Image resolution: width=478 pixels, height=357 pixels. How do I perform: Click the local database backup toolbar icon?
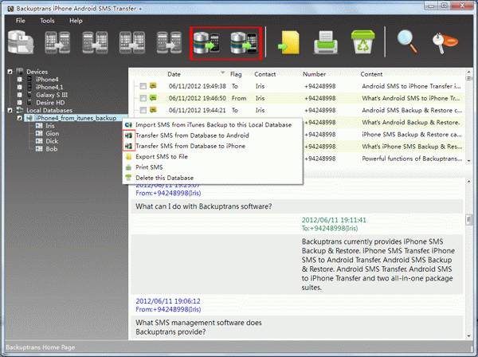(x=21, y=43)
